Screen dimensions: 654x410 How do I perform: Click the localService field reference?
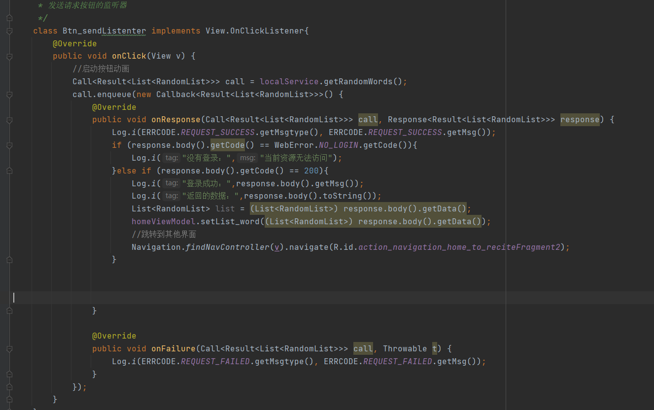coord(289,82)
